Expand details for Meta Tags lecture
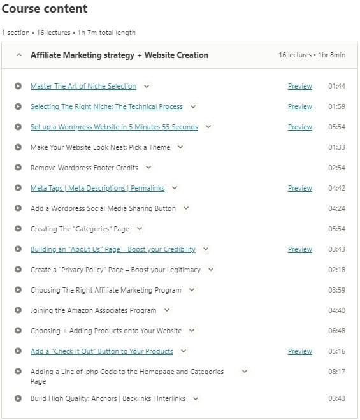The width and height of the screenshot is (360, 420). point(175,188)
